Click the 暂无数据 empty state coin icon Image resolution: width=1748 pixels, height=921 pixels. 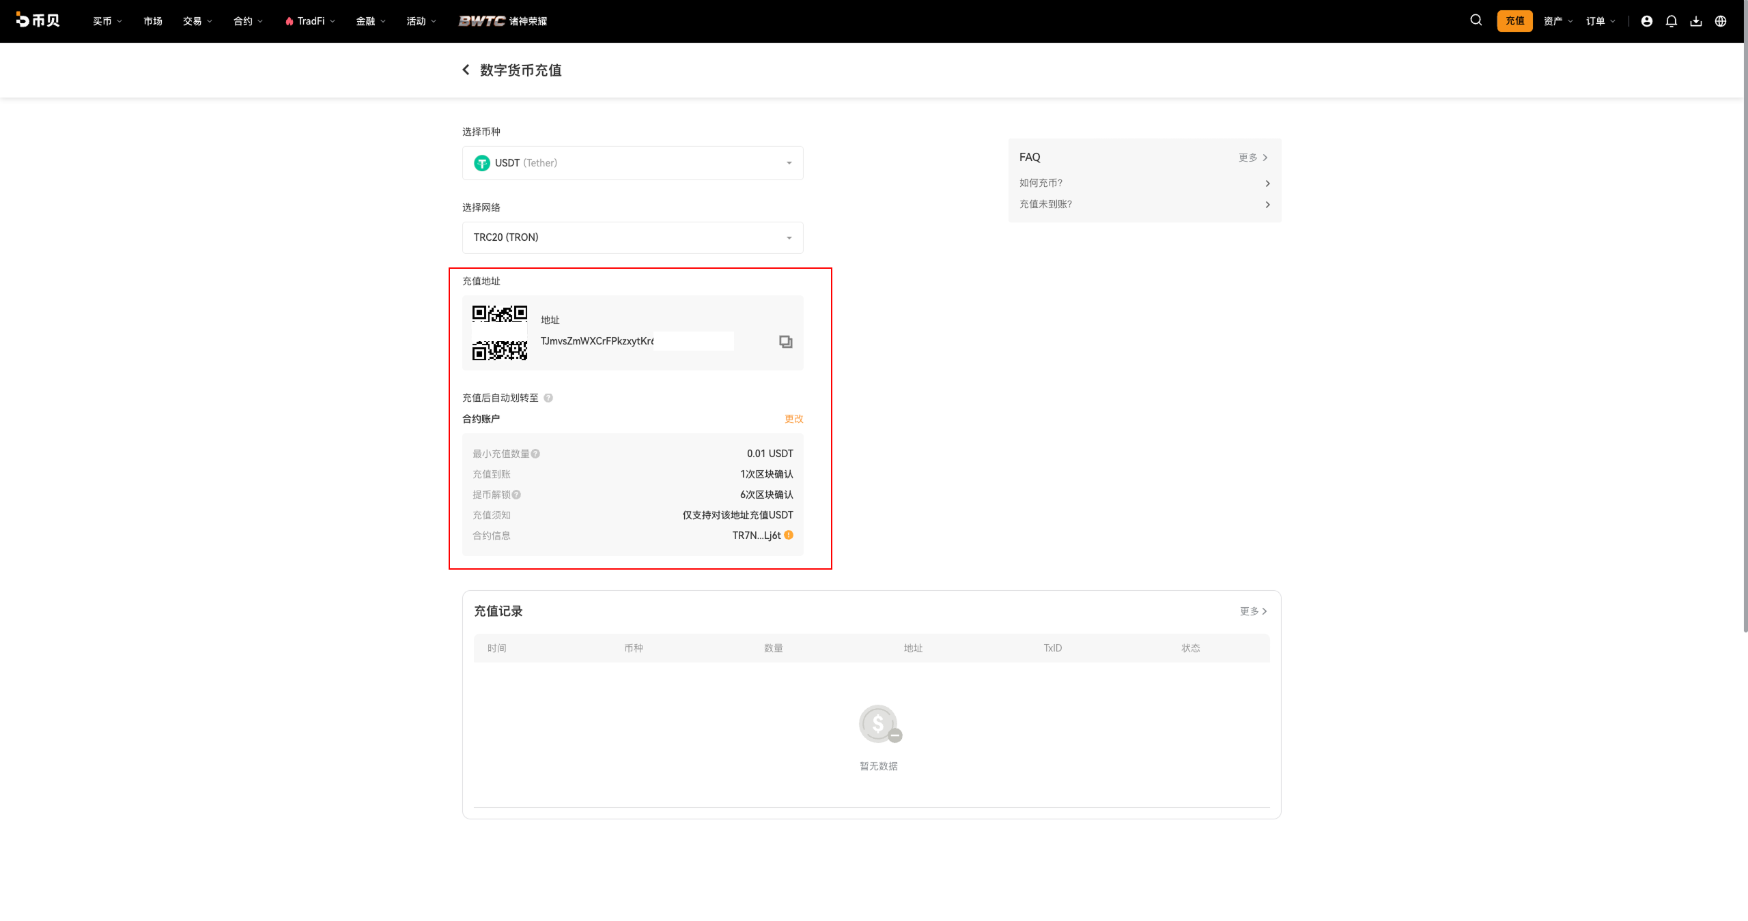[879, 724]
